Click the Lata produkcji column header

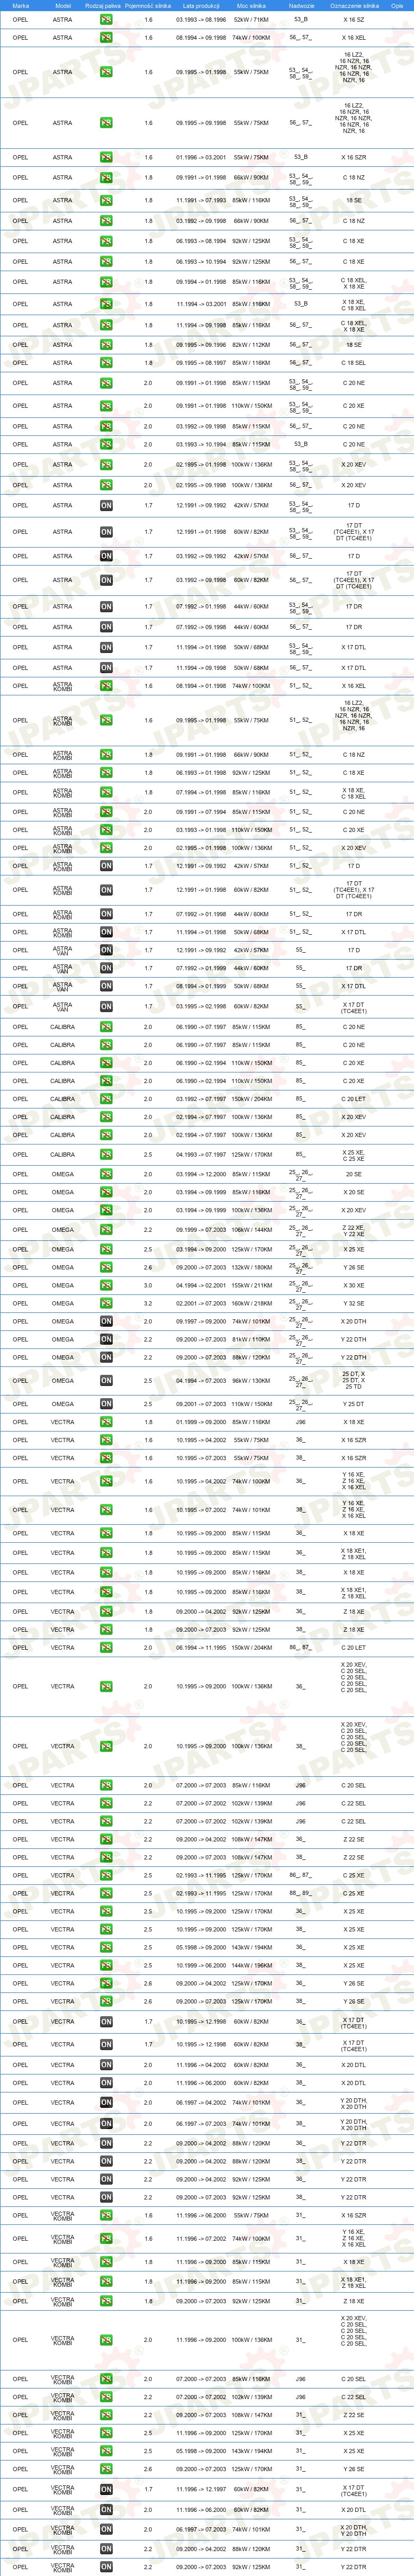point(201,5)
